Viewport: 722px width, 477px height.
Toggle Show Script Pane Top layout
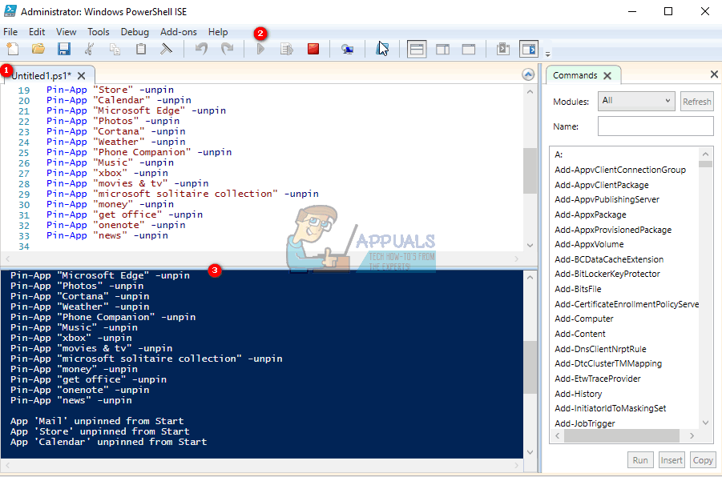point(417,50)
